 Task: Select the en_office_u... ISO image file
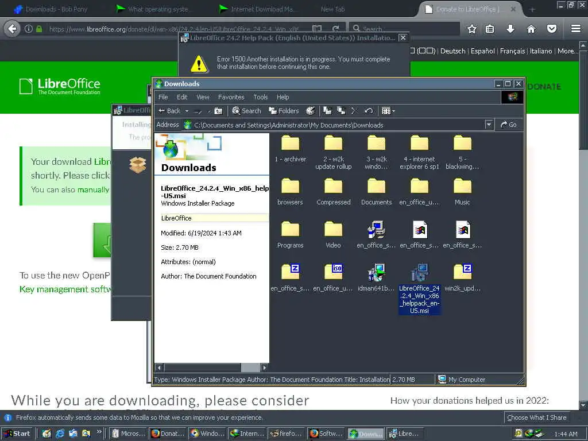(333, 278)
